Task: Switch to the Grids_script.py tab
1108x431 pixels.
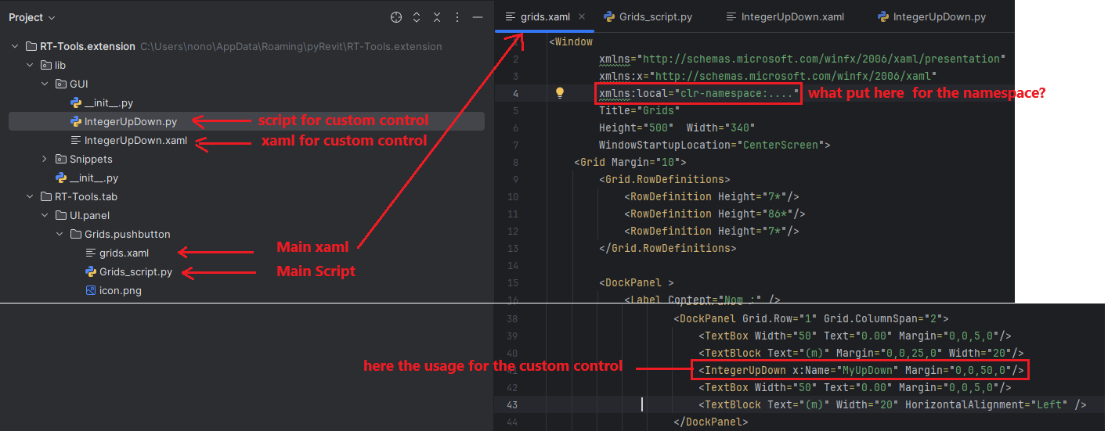Action: click(655, 16)
